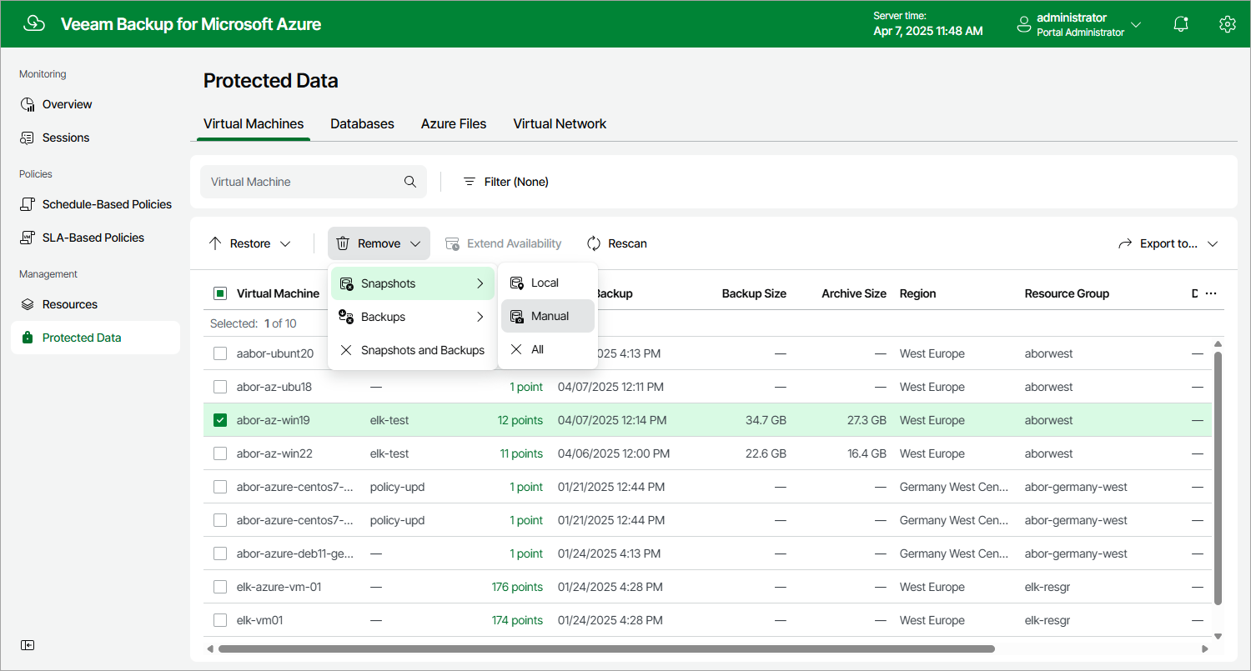Click the X icon beside Snapshots and Backups
Image resolution: width=1251 pixels, height=671 pixels.
(x=346, y=350)
